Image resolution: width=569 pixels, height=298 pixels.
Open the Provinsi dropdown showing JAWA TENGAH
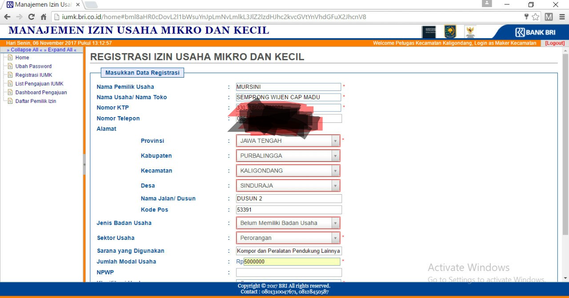288,141
